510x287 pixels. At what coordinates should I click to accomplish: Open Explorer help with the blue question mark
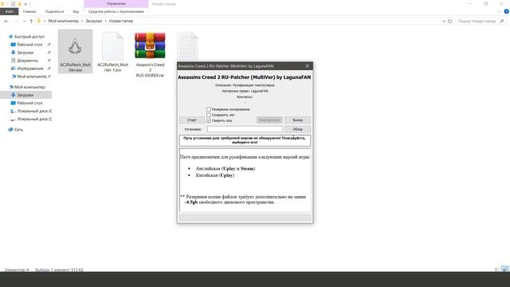point(507,11)
